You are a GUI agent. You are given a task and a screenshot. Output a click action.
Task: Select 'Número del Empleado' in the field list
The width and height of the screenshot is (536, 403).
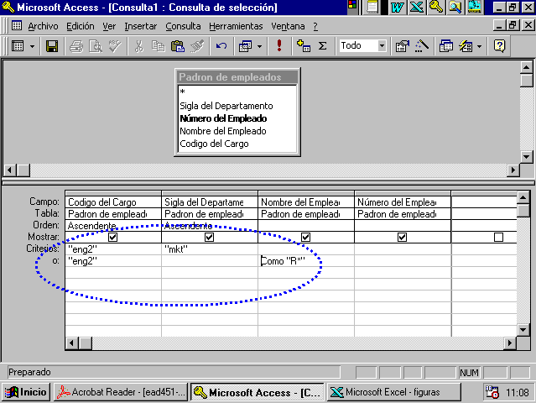[237, 118]
